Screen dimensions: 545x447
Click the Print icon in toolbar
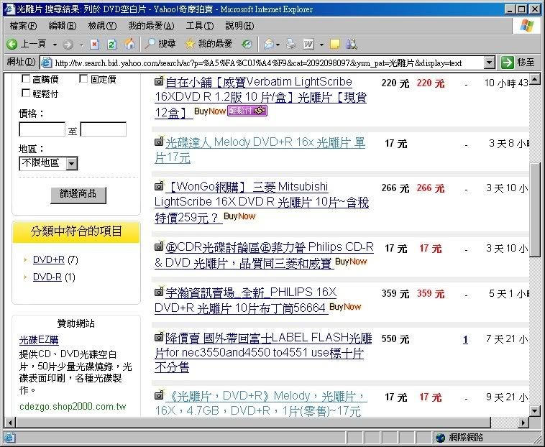pos(291,44)
